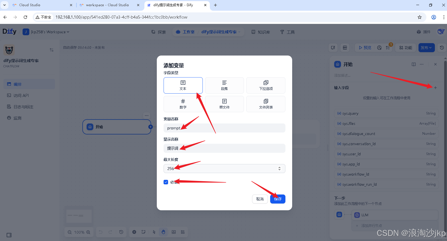Viewport: 447px width, 241px height.
Task: Click the 预览 preview button
Action: pyautogui.click(x=365, y=48)
